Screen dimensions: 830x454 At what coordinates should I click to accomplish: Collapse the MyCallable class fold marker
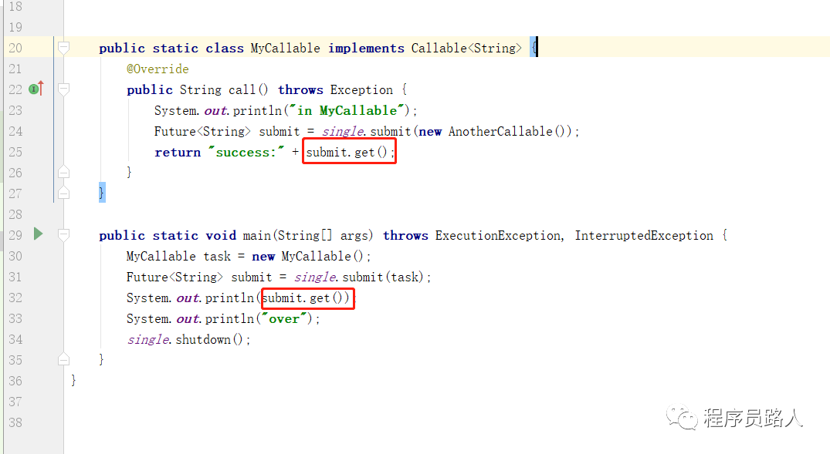(x=63, y=48)
